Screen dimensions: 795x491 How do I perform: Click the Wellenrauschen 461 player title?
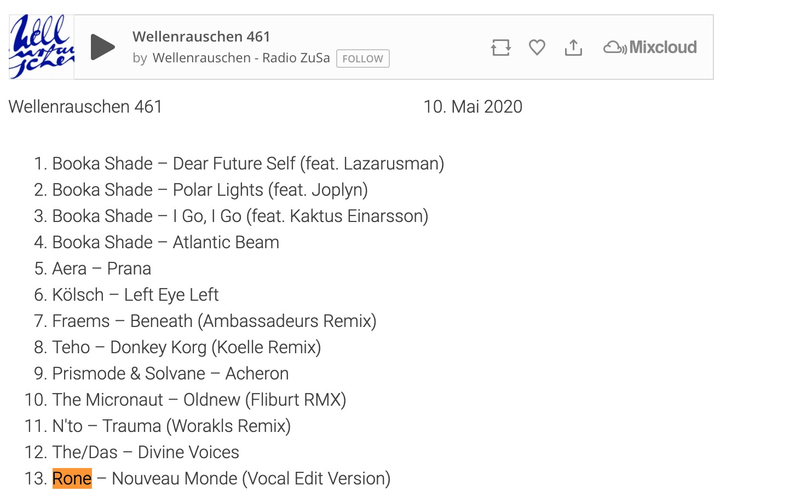tap(201, 37)
